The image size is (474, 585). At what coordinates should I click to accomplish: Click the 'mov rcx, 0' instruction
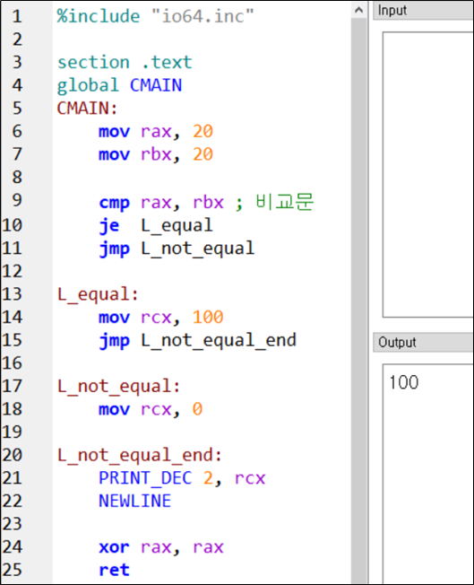tap(151, 409)
